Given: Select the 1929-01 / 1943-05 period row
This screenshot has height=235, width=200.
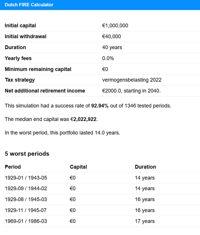Looking at the screenshot, I should (x=26, y=178).
